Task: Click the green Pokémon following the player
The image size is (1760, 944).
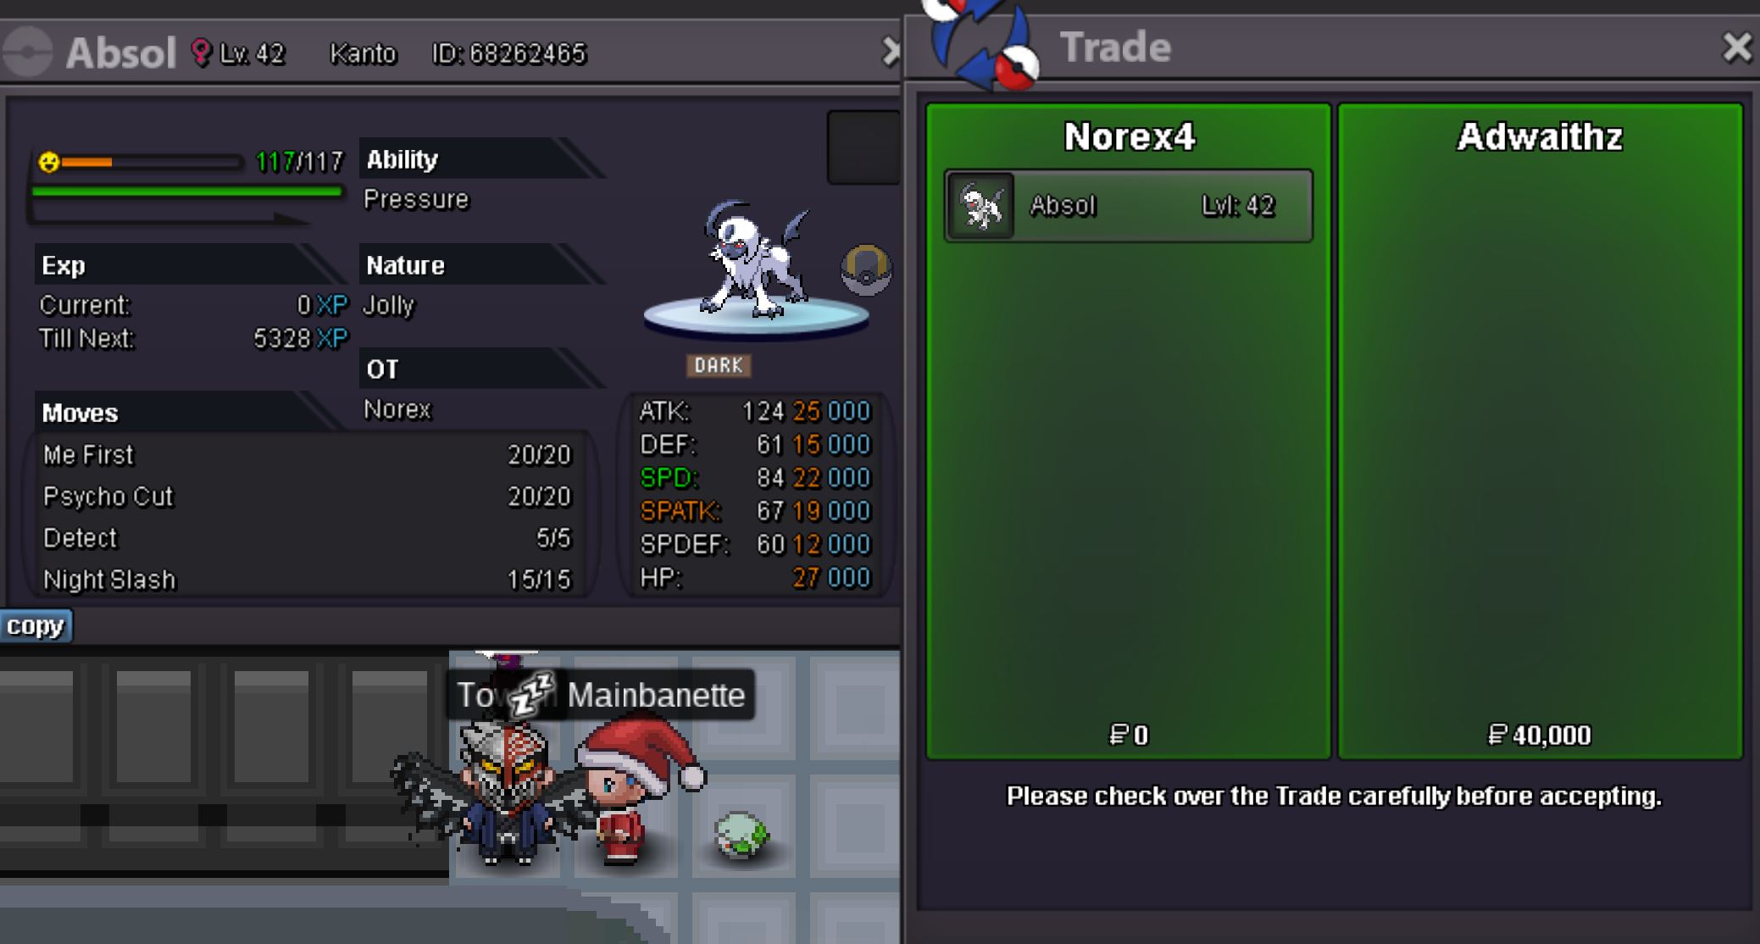Action: [x=741, y=835]
